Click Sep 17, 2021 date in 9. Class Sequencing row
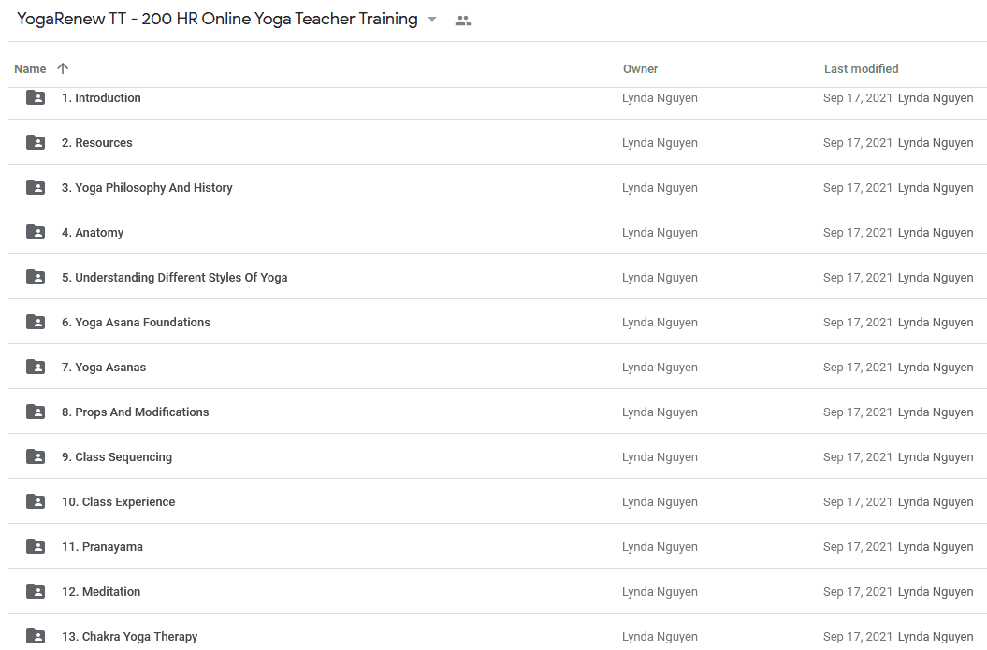The height and width of the screenshot is (650, 987). pyautogui.click(x=857, y=456)
